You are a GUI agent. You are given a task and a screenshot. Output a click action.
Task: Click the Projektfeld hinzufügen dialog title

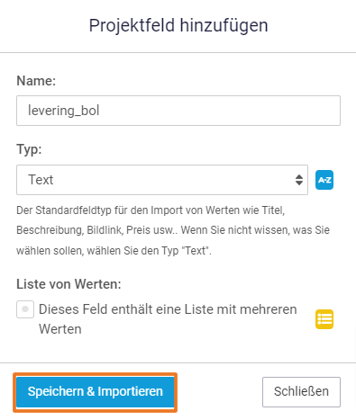click(178, 25)
